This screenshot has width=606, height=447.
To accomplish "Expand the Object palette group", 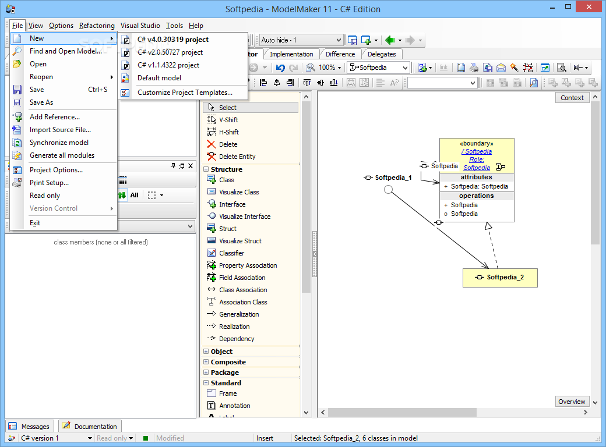I will [206, 352].
